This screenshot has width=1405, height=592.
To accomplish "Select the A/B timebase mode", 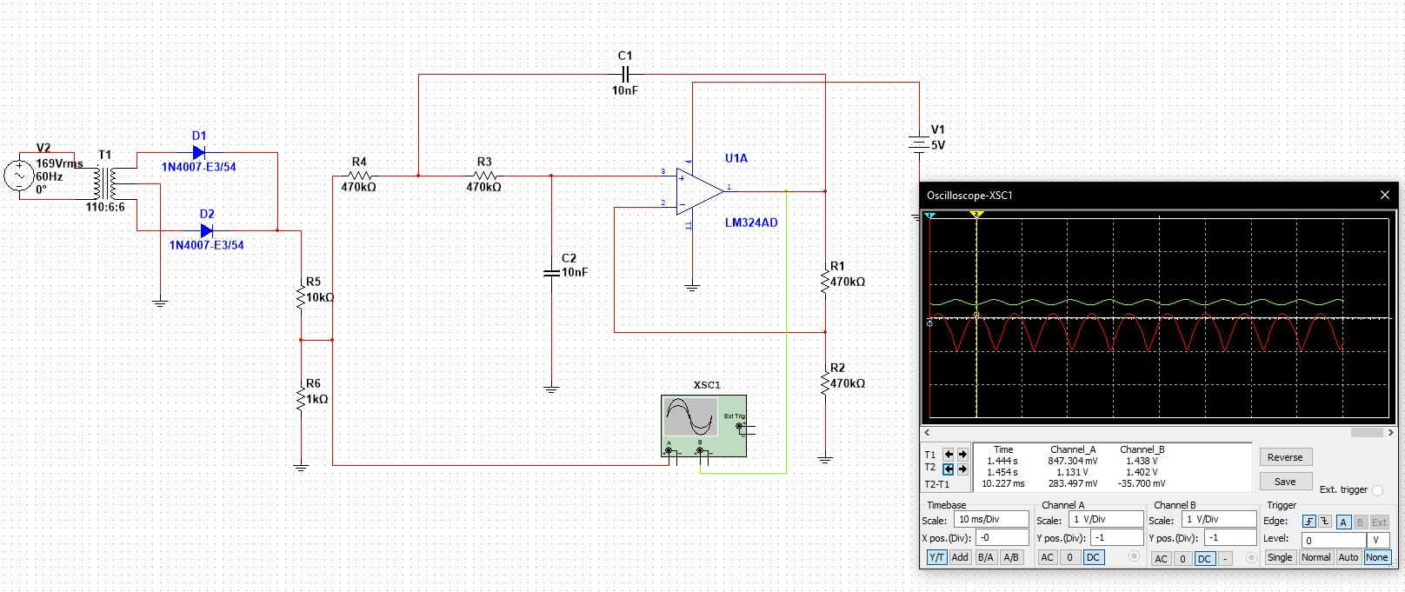I will point(1010,557).
